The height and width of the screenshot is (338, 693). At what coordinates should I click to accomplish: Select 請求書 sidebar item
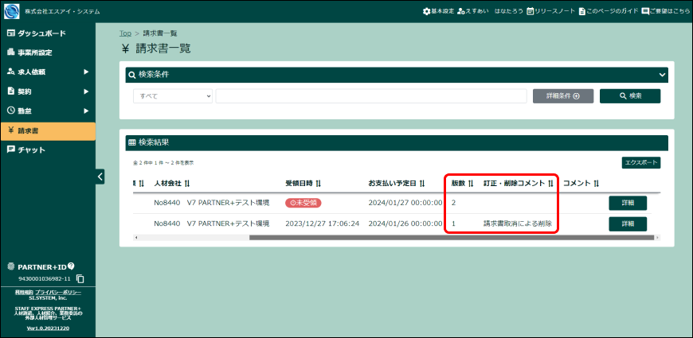pyautogui.click(x=48, y=131)
